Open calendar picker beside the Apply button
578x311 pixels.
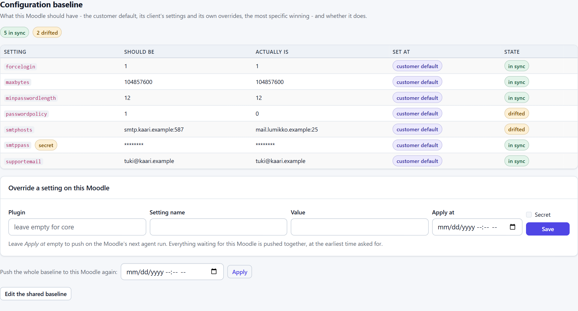pos(214,272)
